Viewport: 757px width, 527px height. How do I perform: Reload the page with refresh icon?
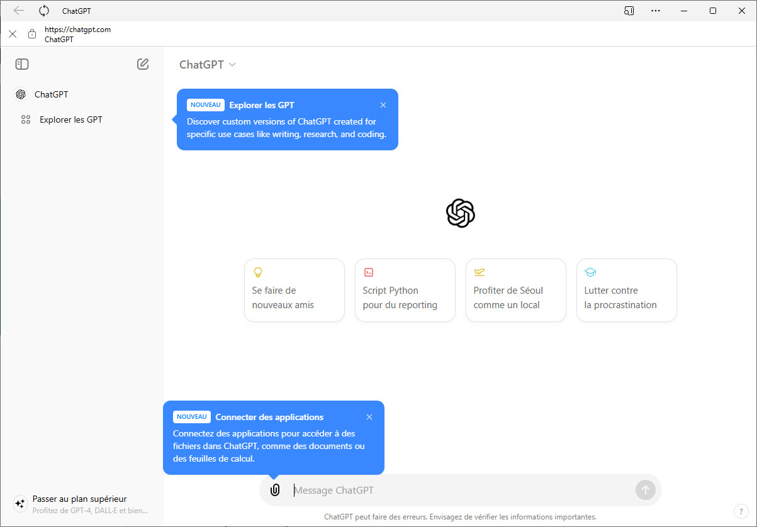(44, 11)
